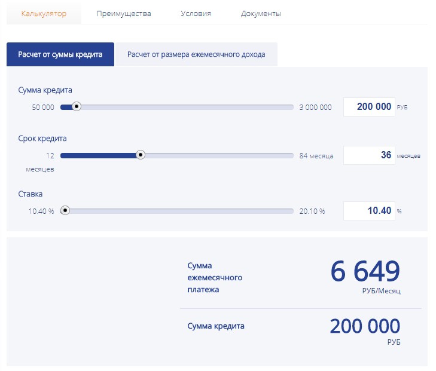Click the 50 000 minimum amount label
Viewport: 436px width, 371px height.
(x=43, y=108)
